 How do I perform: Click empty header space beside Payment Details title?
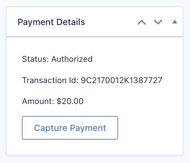click(111, 22)
